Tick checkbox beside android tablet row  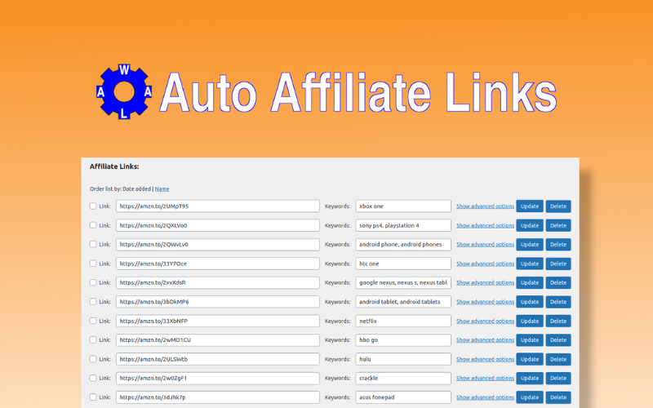click(x=93, y=302)
